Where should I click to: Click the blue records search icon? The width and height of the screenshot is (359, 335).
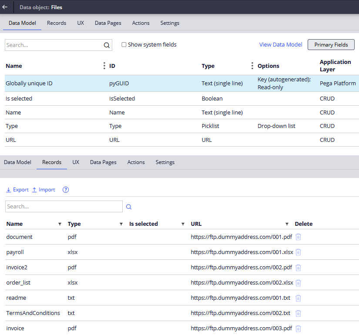coord(129,207)
